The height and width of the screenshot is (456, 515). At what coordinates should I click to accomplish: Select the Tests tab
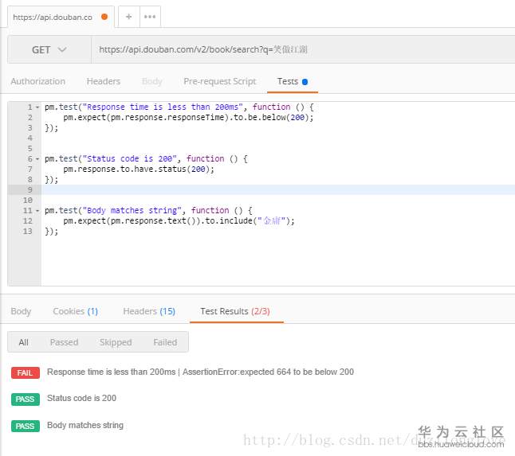pyautogui.click(x=293, y=81)
